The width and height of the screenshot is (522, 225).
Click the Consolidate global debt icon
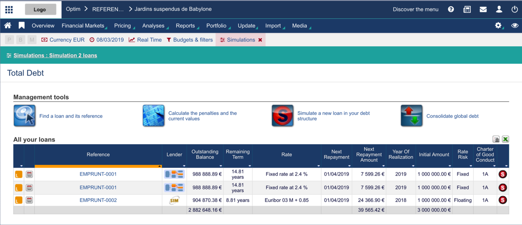click(411, 116)
